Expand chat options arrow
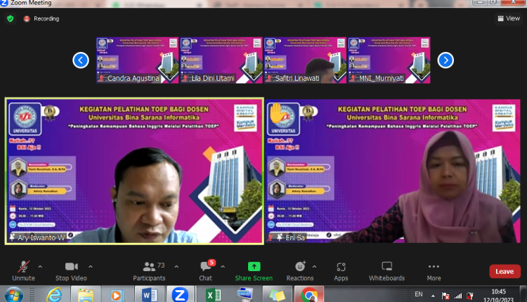Image resolution: width=527 pixels, height=302 pixels. coord(223,267)
